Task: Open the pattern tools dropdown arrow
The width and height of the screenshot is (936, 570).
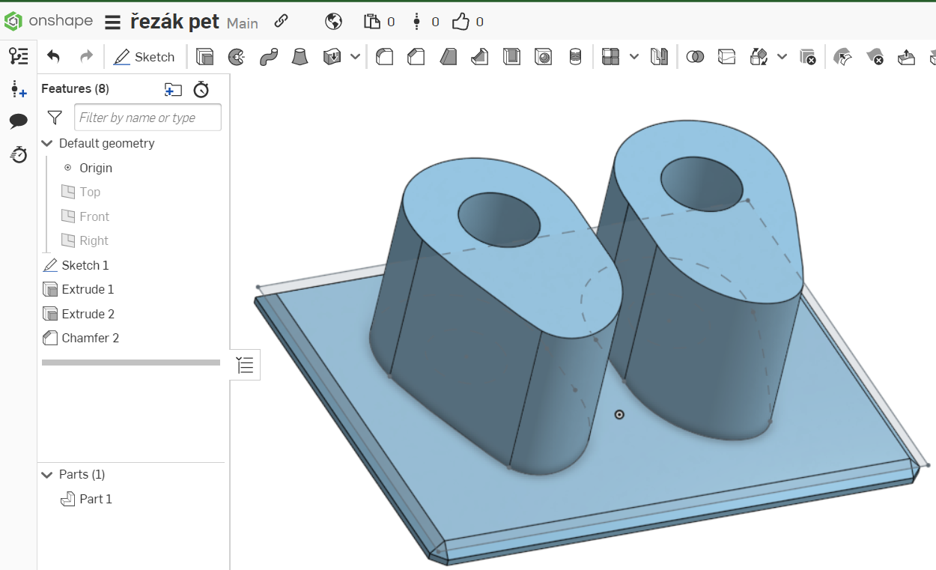Action: pos(634,57)
